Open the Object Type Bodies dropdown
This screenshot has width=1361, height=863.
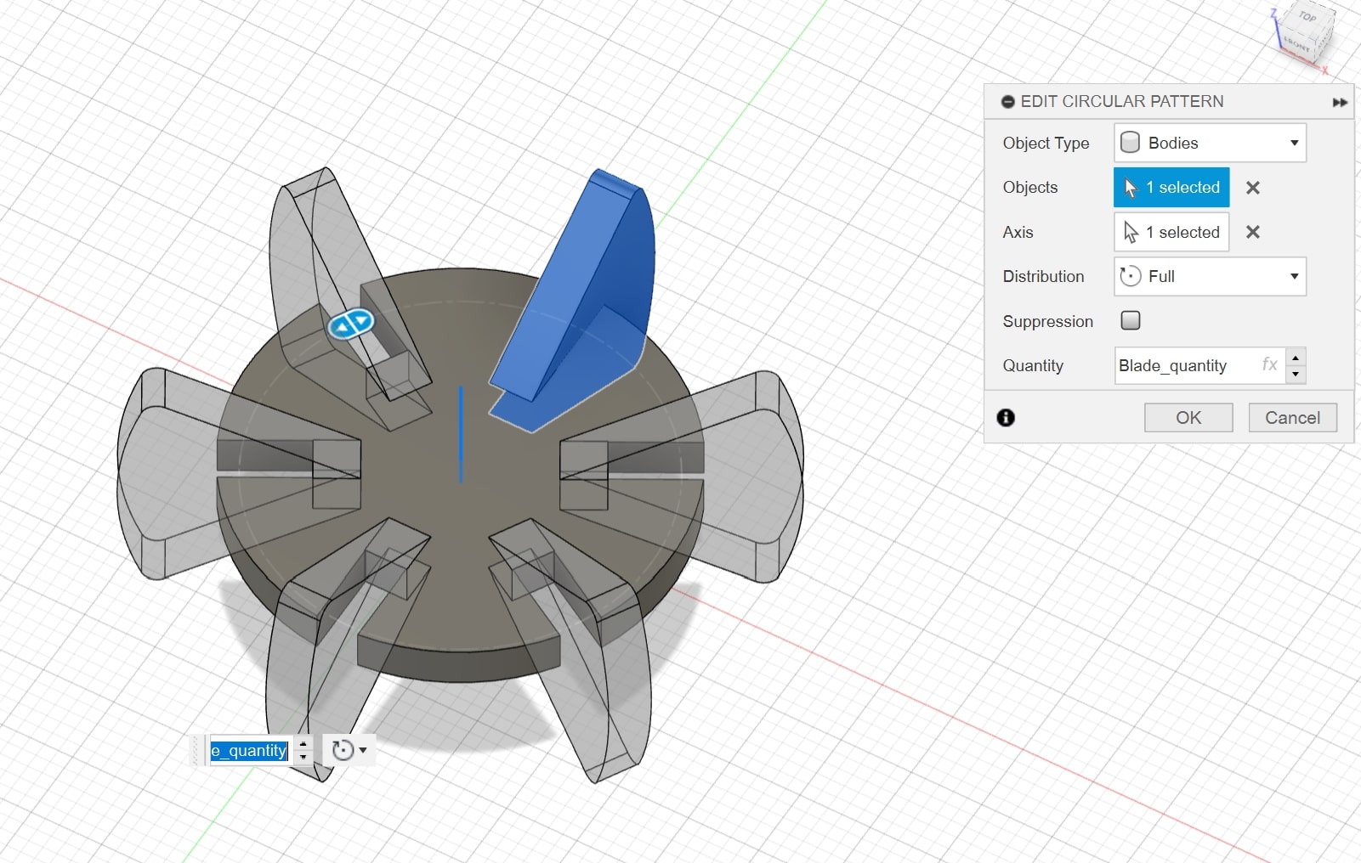(x=1210, y=143)
